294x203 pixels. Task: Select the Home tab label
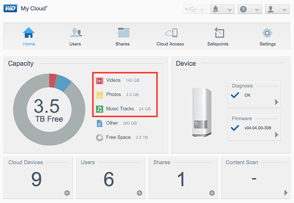click(29, 44)
